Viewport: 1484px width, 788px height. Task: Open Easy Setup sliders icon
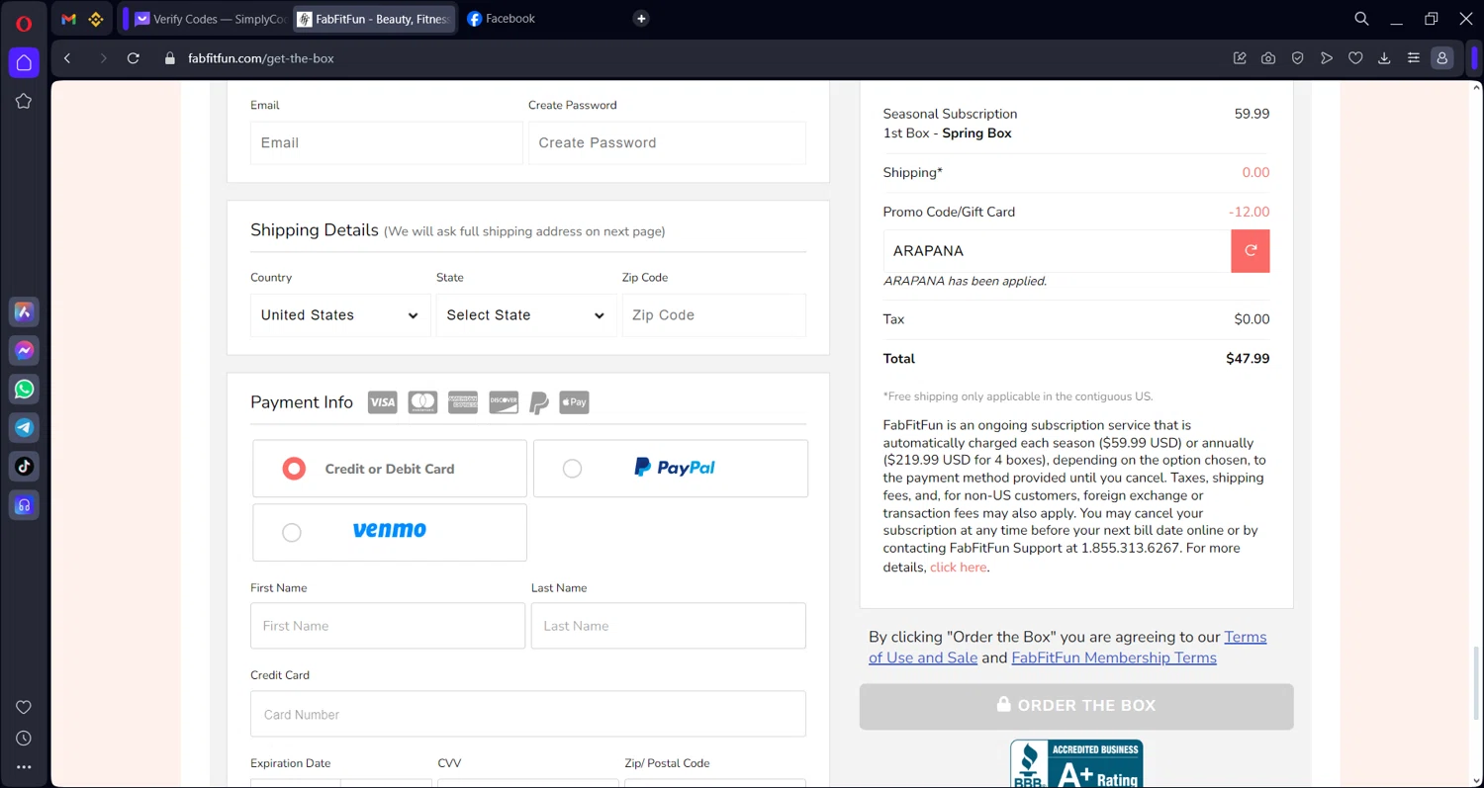pyautogui.click(x=1414, y=58)
